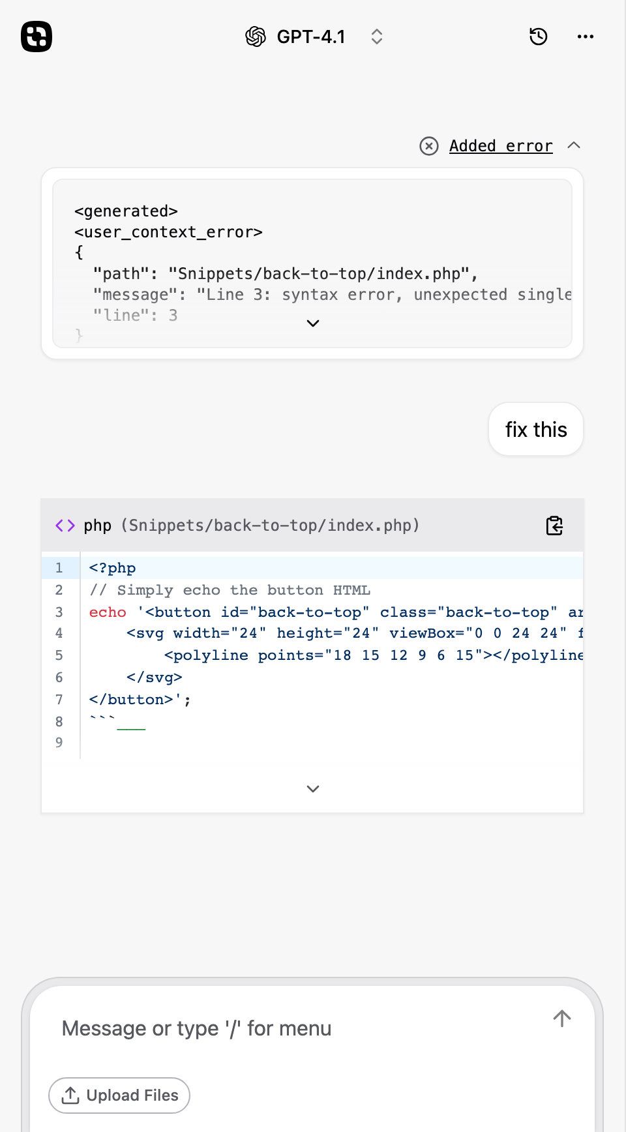The width and height of the screenshot is (626, 1132).
Task: Click the '<user_context_error>' tag text
Action: (168, 232)
